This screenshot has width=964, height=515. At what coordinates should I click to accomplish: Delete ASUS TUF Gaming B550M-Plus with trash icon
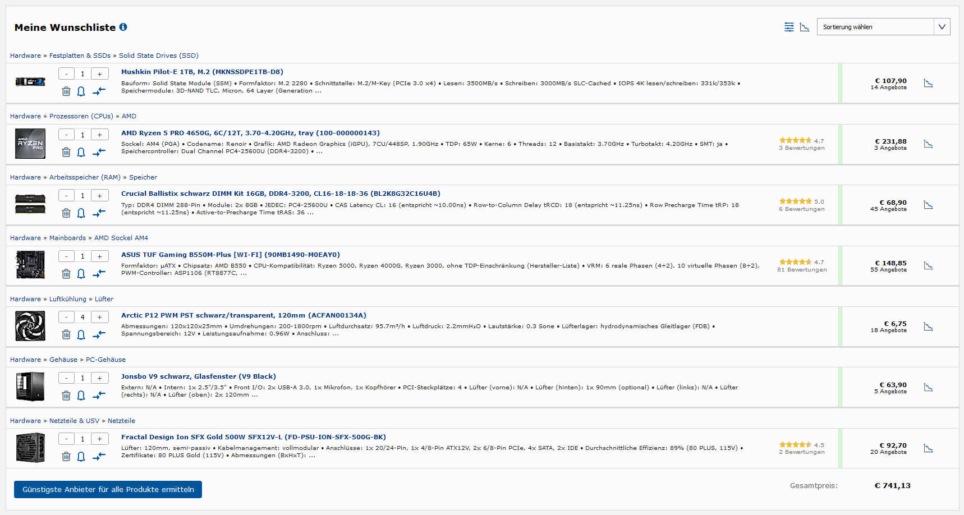click(66, 273)
